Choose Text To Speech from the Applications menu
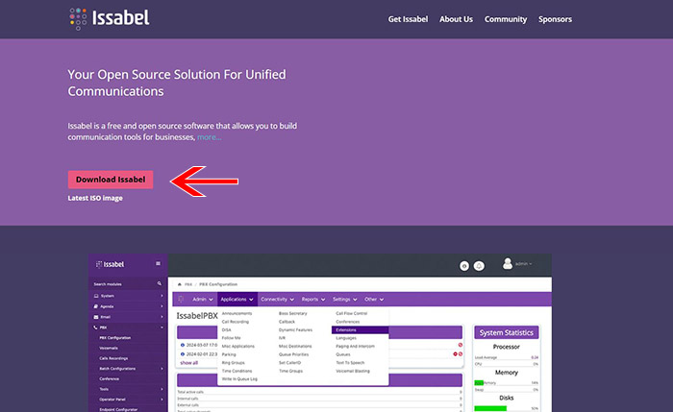This screenshot has height=412, width=673. [350, 363]
